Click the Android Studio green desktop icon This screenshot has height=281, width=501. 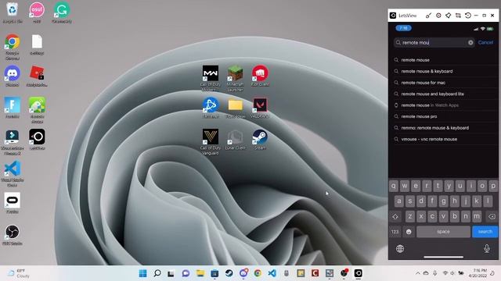(x=37, y=110)
